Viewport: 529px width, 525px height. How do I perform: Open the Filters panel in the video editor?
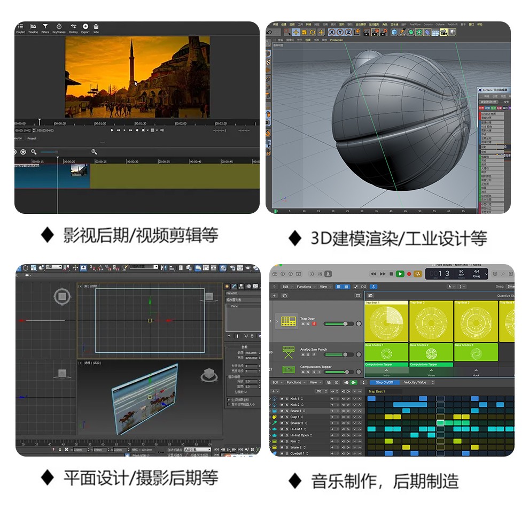(x=45, y=28)
